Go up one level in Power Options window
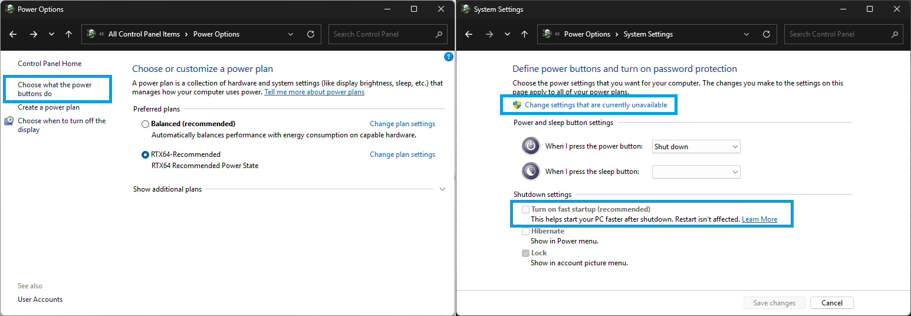This screenshot has height=316, width=911. click(x=68, y=34)
